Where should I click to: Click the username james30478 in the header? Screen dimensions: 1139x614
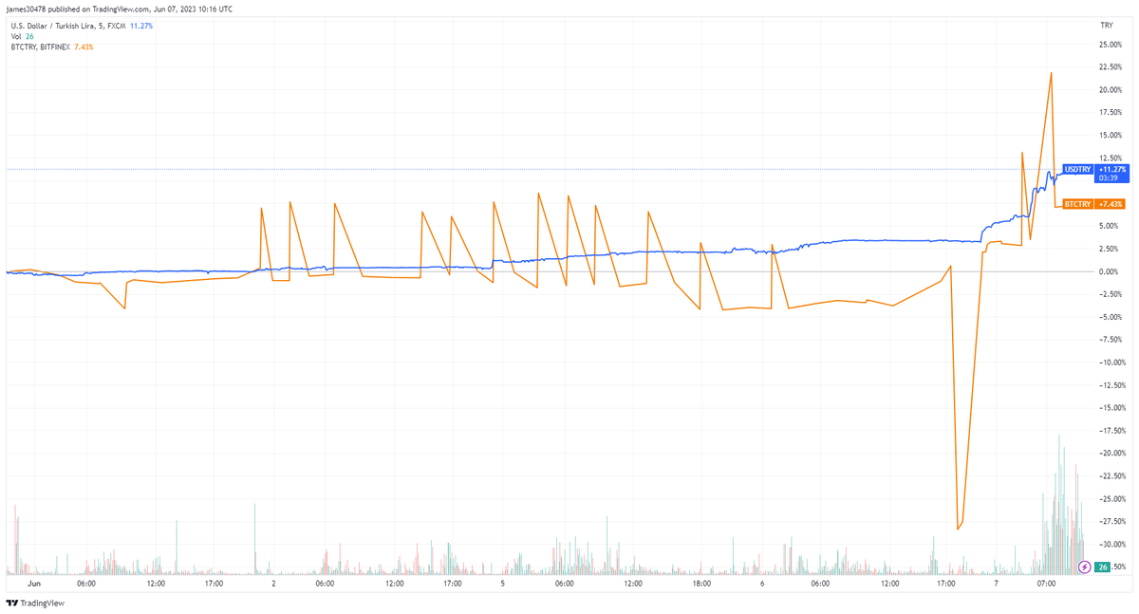click(x=27, y=9)
